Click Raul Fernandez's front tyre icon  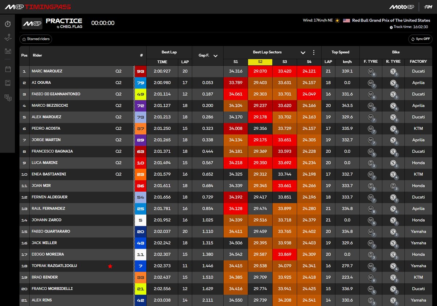(371, 209)
